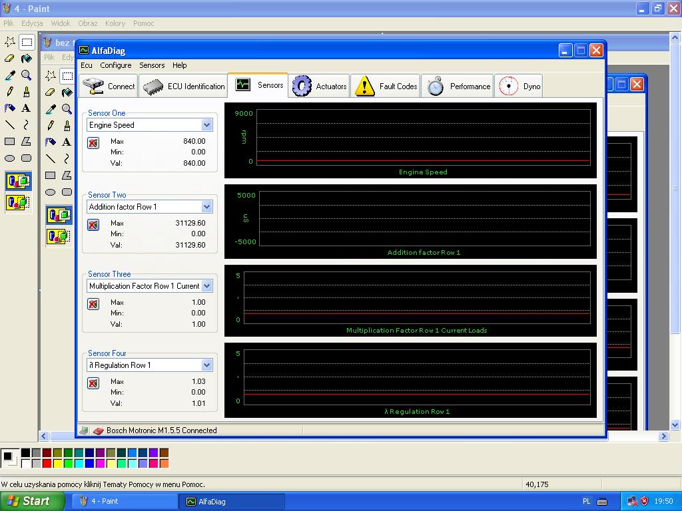This screenshot has width=682, height=511.
Task: Click the reset icon under Sensor Three
Action: [x=93, y=304]
